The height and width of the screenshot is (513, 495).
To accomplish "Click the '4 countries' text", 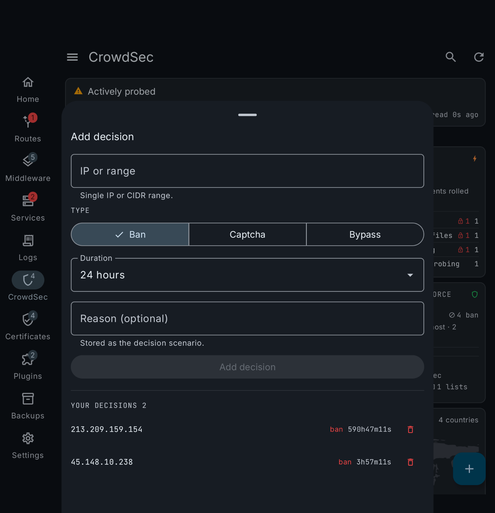I will tap(458, 420).
